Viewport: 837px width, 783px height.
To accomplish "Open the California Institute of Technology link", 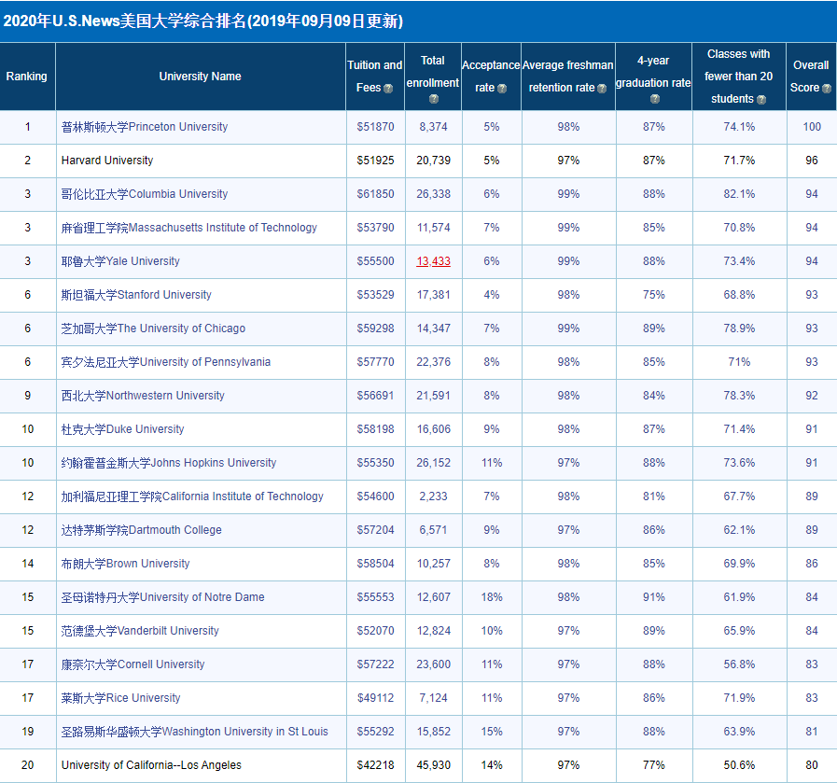I will click(192, 496).
